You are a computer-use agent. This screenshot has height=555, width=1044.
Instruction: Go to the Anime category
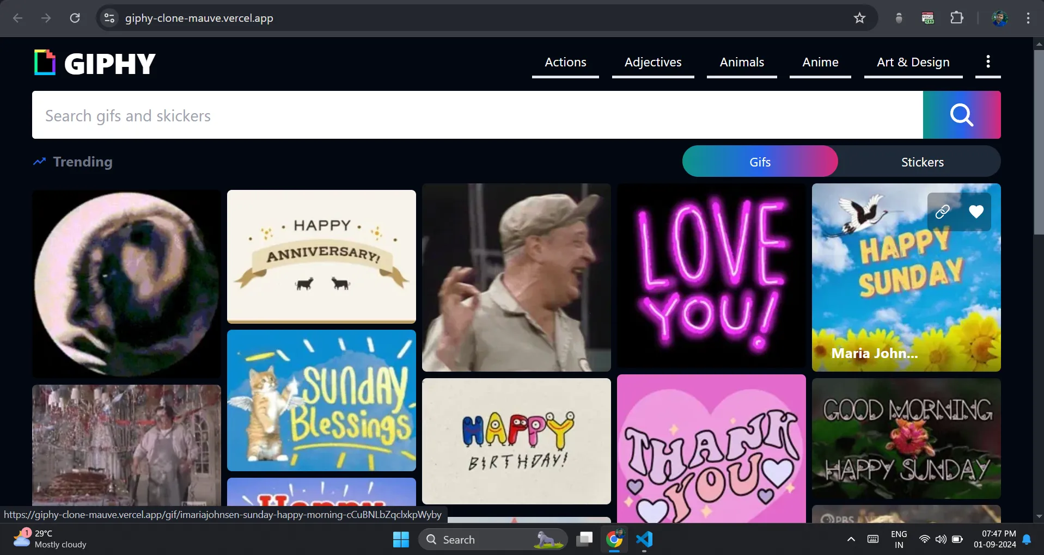click(820, 63)
